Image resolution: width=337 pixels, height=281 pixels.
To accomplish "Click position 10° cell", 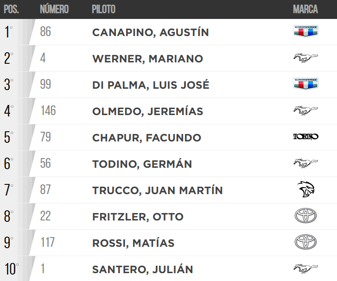I will pyautogui.click(x=11, y=269).
